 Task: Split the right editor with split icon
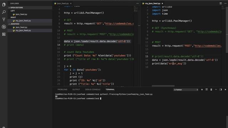(221, 4)
